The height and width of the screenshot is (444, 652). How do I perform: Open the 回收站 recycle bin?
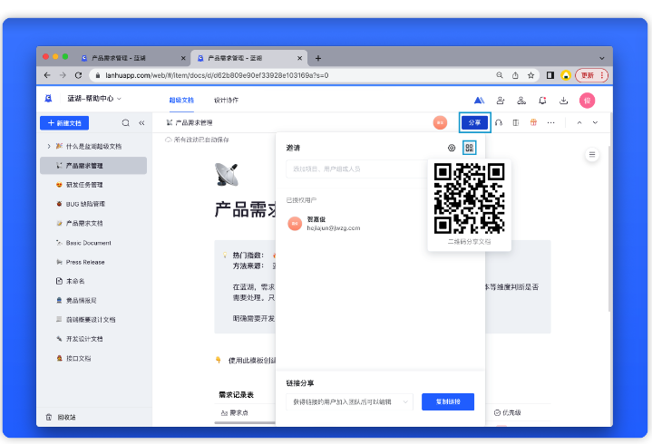pyautogui.click(x=61, y=417)
